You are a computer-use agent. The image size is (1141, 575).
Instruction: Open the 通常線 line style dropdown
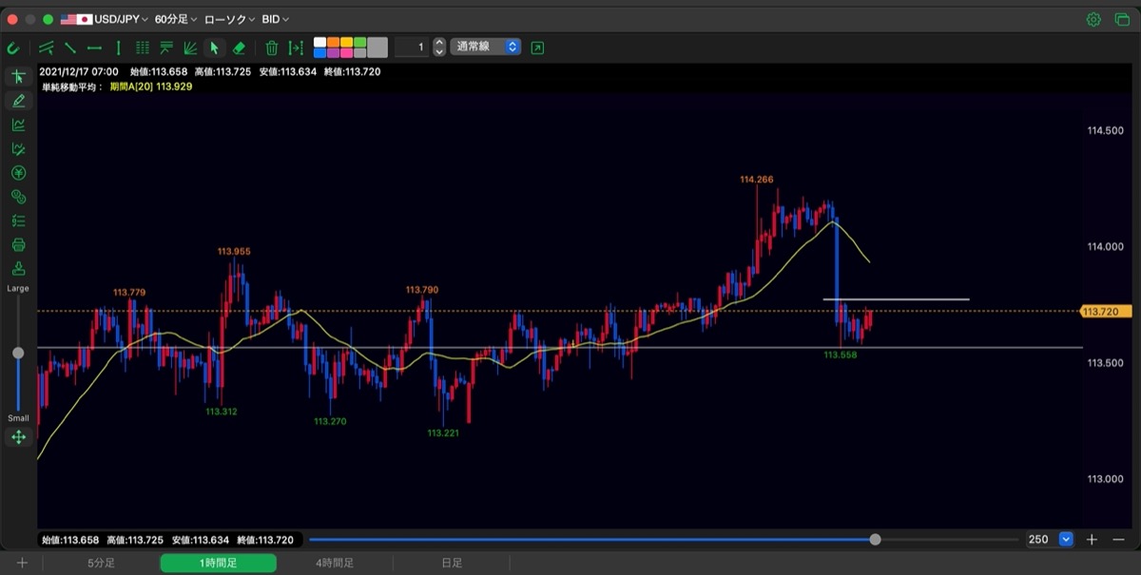(486, 47)
